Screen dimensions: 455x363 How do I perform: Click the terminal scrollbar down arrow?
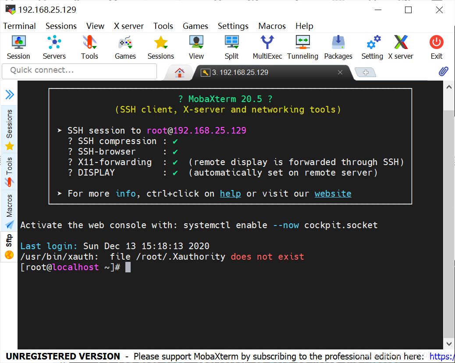449,344
